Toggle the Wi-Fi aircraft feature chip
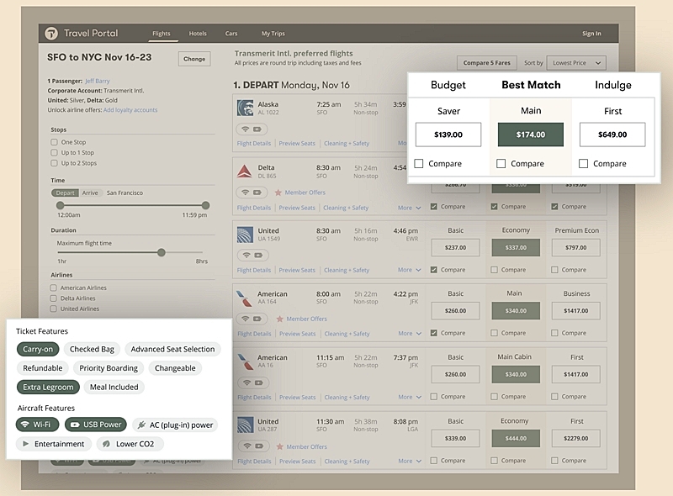Viewport: 673px width, 496px height. 37,425
